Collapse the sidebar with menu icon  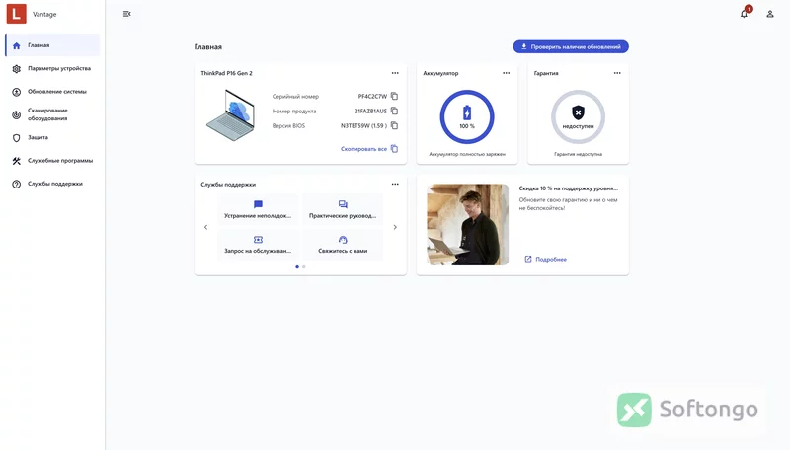(x=127, y=14)
